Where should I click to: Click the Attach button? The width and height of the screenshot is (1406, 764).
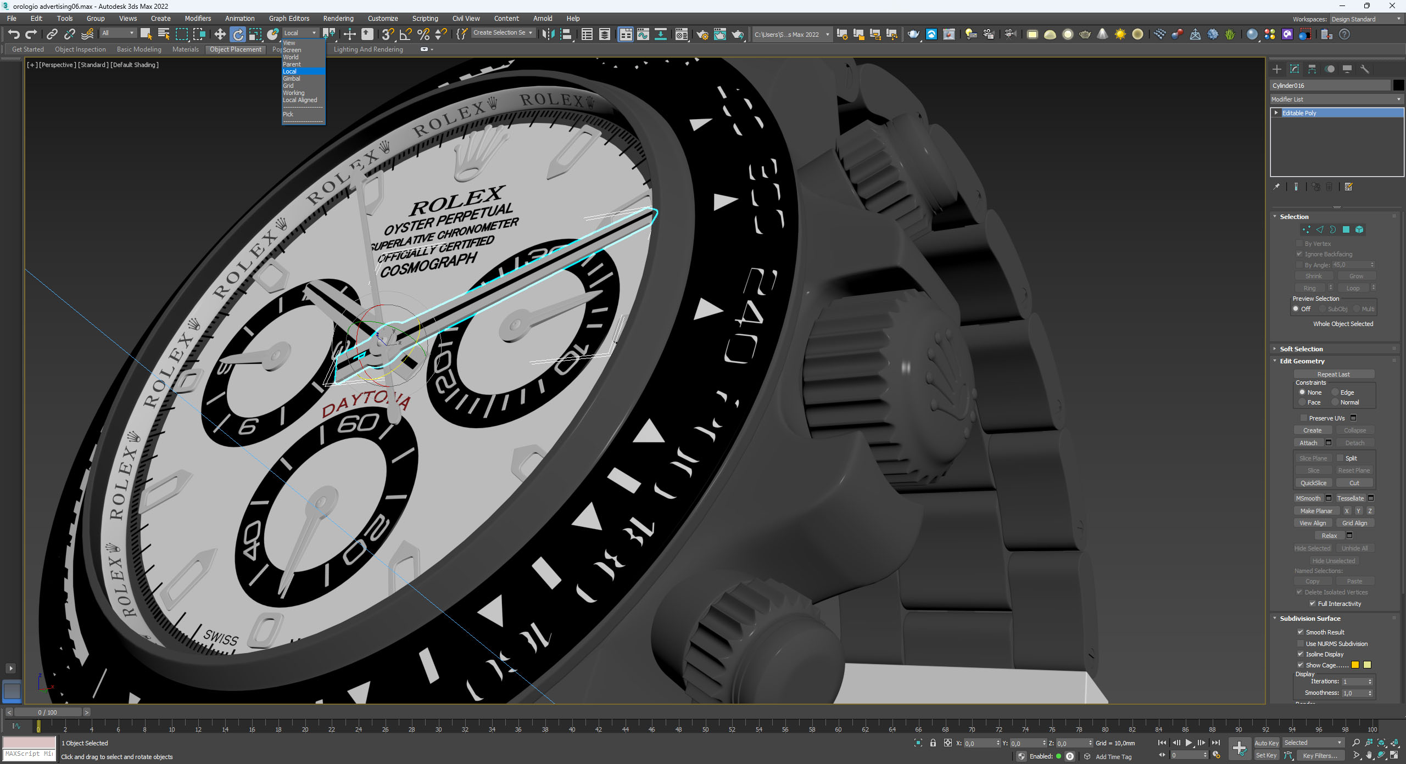coord(1308,443)
